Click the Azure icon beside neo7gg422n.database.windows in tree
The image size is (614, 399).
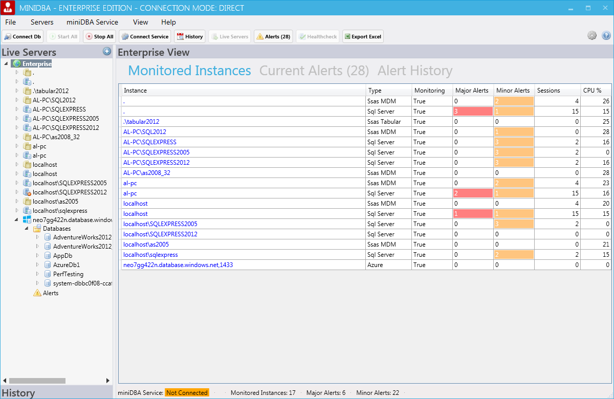tap(27, 219)
